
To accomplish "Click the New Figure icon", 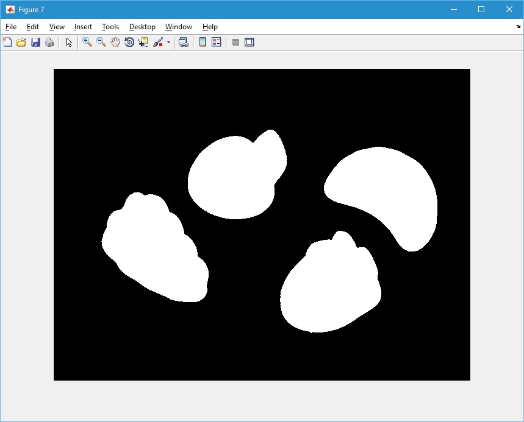I will click(x=7, y=43).
